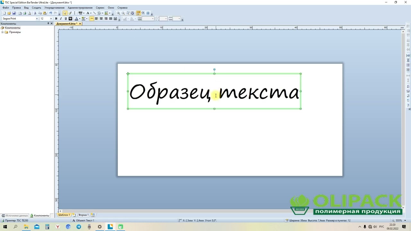Open the font size 12 dropdown
This screenshot has width=411, height=231.
tap(51, 19)
